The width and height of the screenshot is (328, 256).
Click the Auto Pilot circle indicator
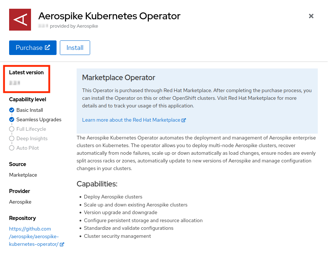coord(12,148)
